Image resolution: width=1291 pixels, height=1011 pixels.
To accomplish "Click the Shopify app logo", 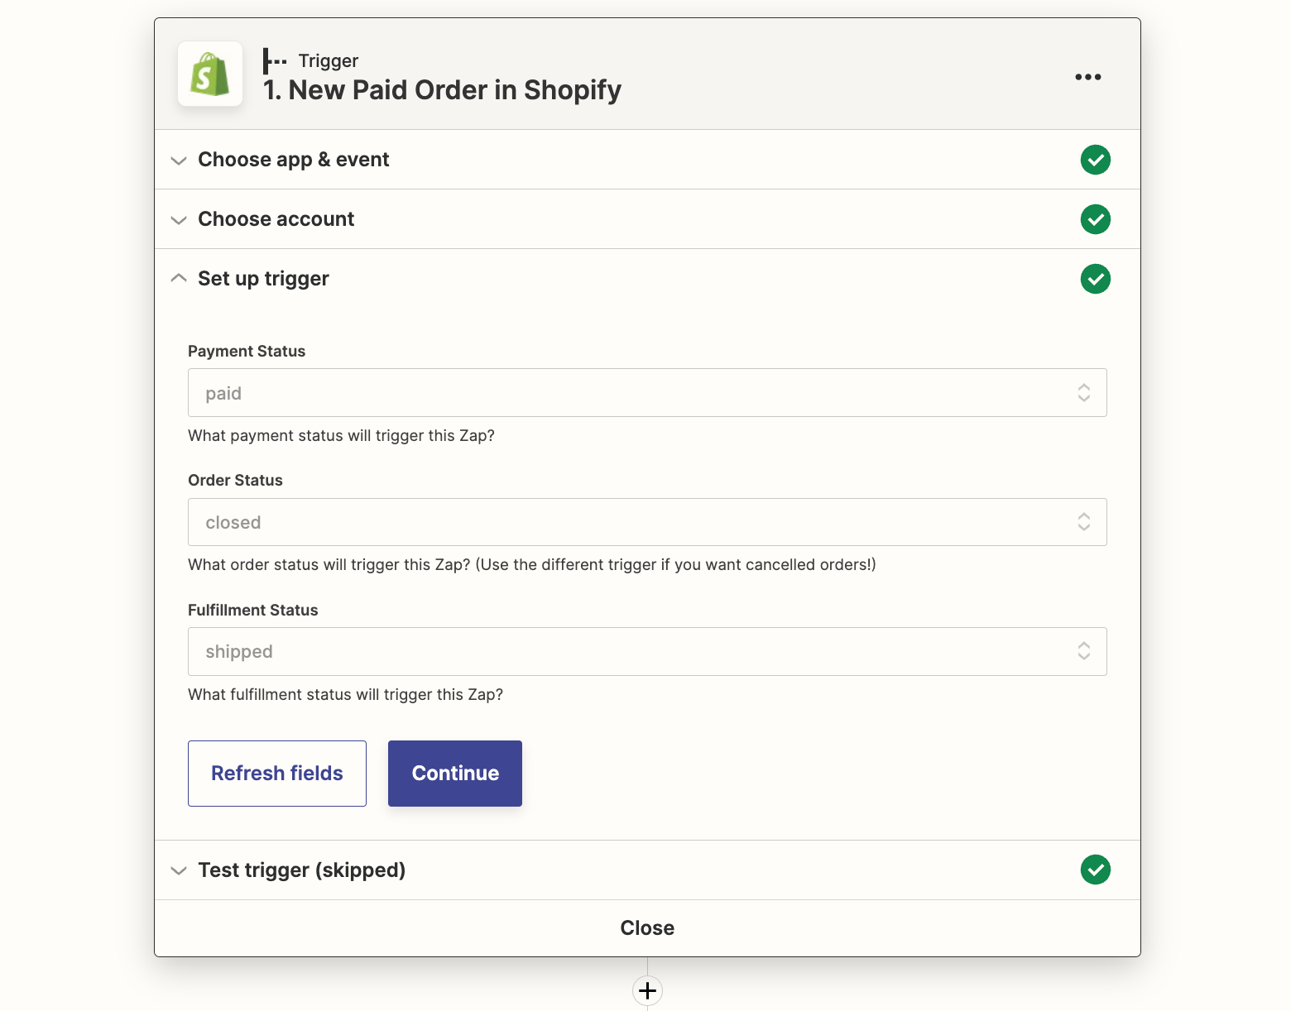I will (x=209, y=74).
